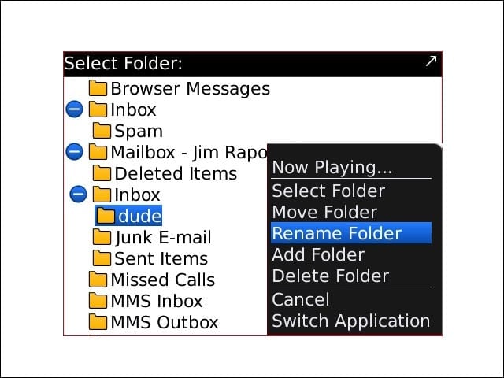Click the arrow icon in Select Folder title bar

click(431, 61)
